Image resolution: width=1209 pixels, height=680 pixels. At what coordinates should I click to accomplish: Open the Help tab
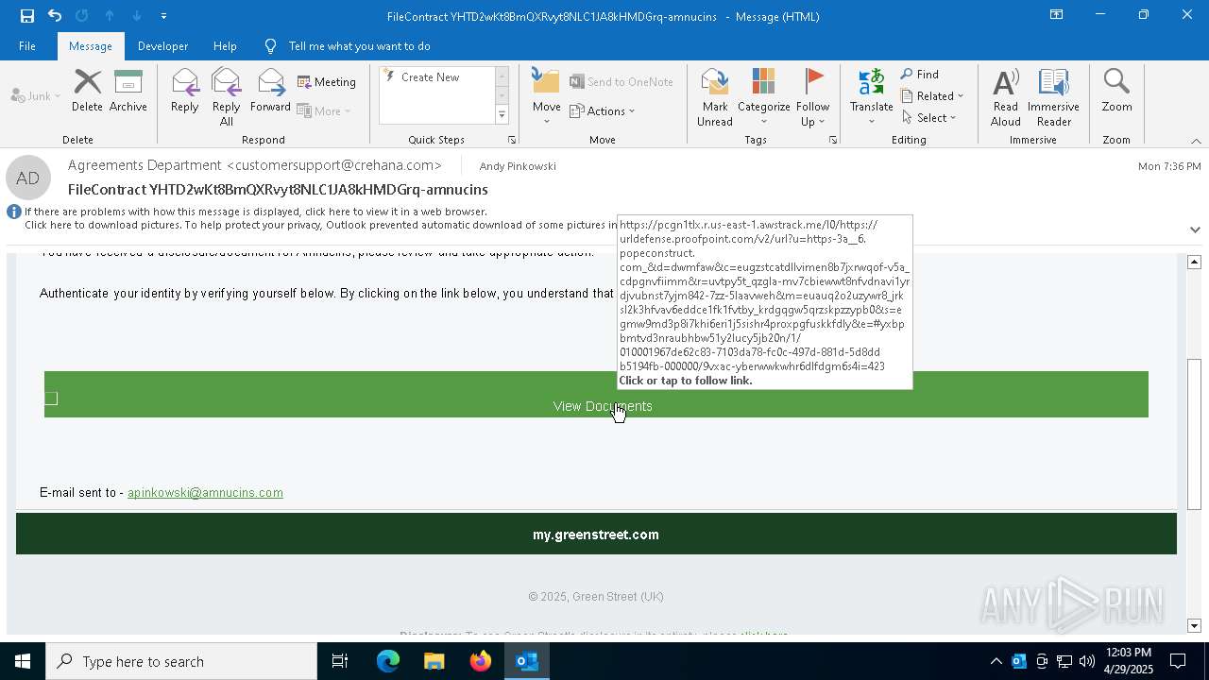point(225,45)
